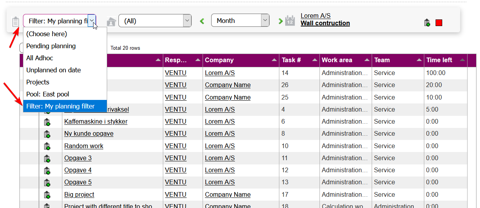Viewport: 480px width, 208px height.
Task: Go to next period with green right arrow
Action: pyautogui.click(x=281, y=21)
